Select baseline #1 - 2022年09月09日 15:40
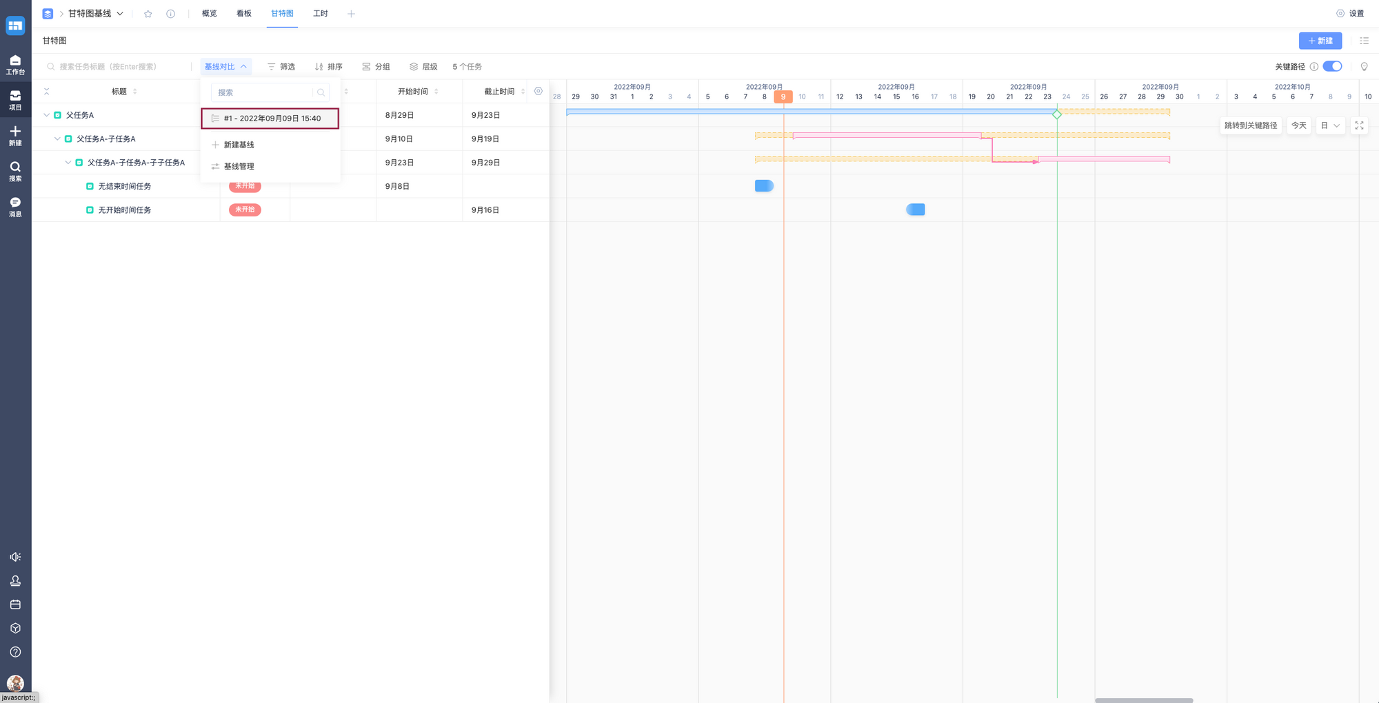The image size is (1379, 703). pos(270,119)
